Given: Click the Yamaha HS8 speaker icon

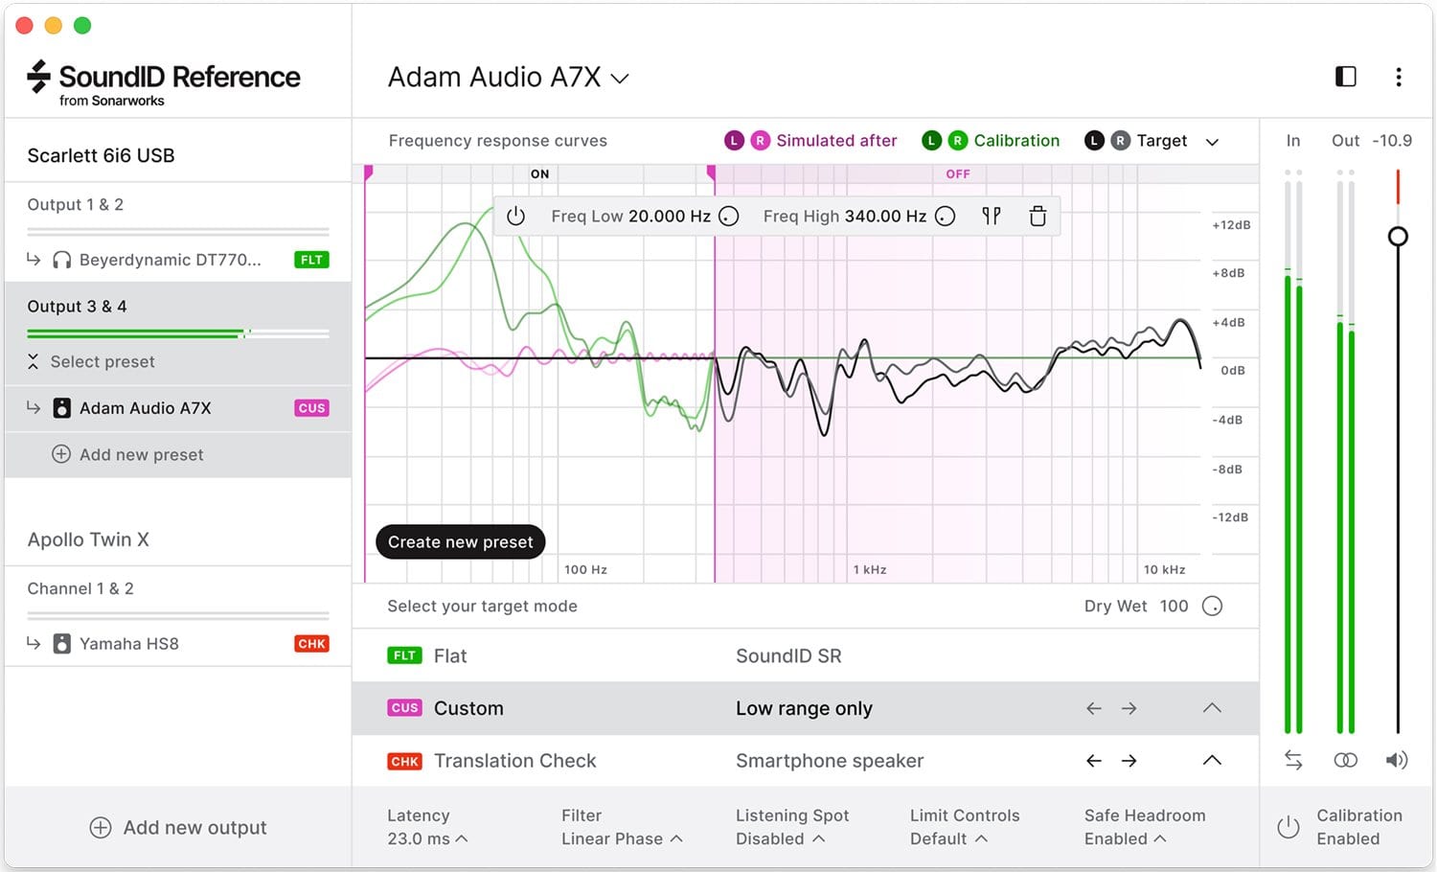Looking at the screenshot, I should (62, 644).
